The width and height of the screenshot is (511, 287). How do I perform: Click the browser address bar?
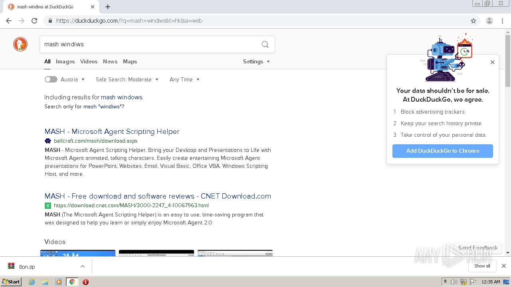tap(255, 21)
